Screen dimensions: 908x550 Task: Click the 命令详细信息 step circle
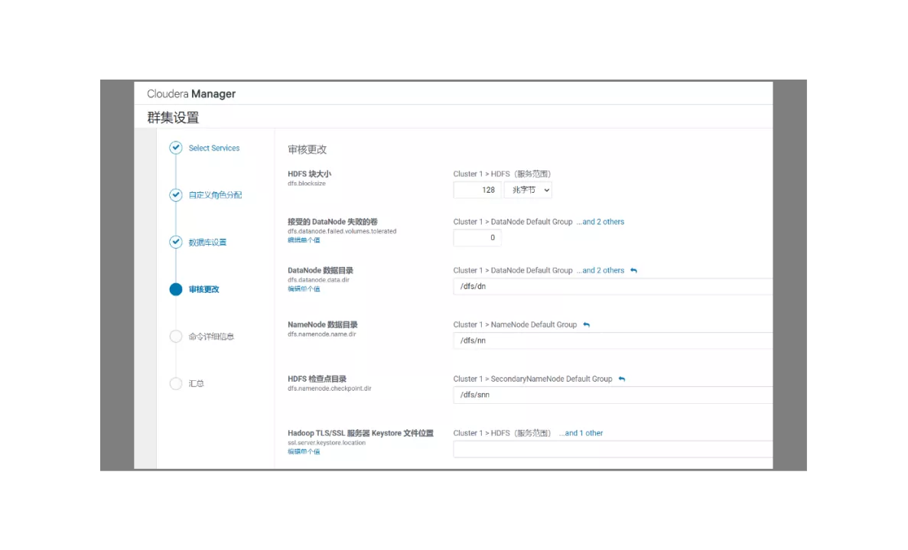pos(175,337)
